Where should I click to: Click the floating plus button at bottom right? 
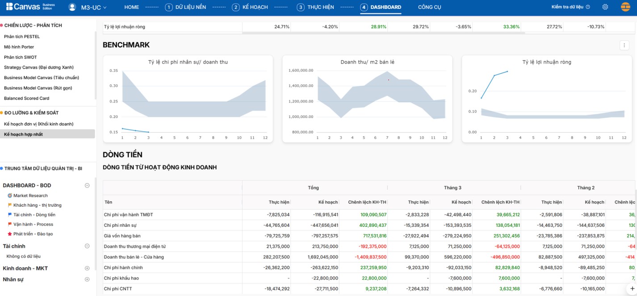[x=632, y=288]
